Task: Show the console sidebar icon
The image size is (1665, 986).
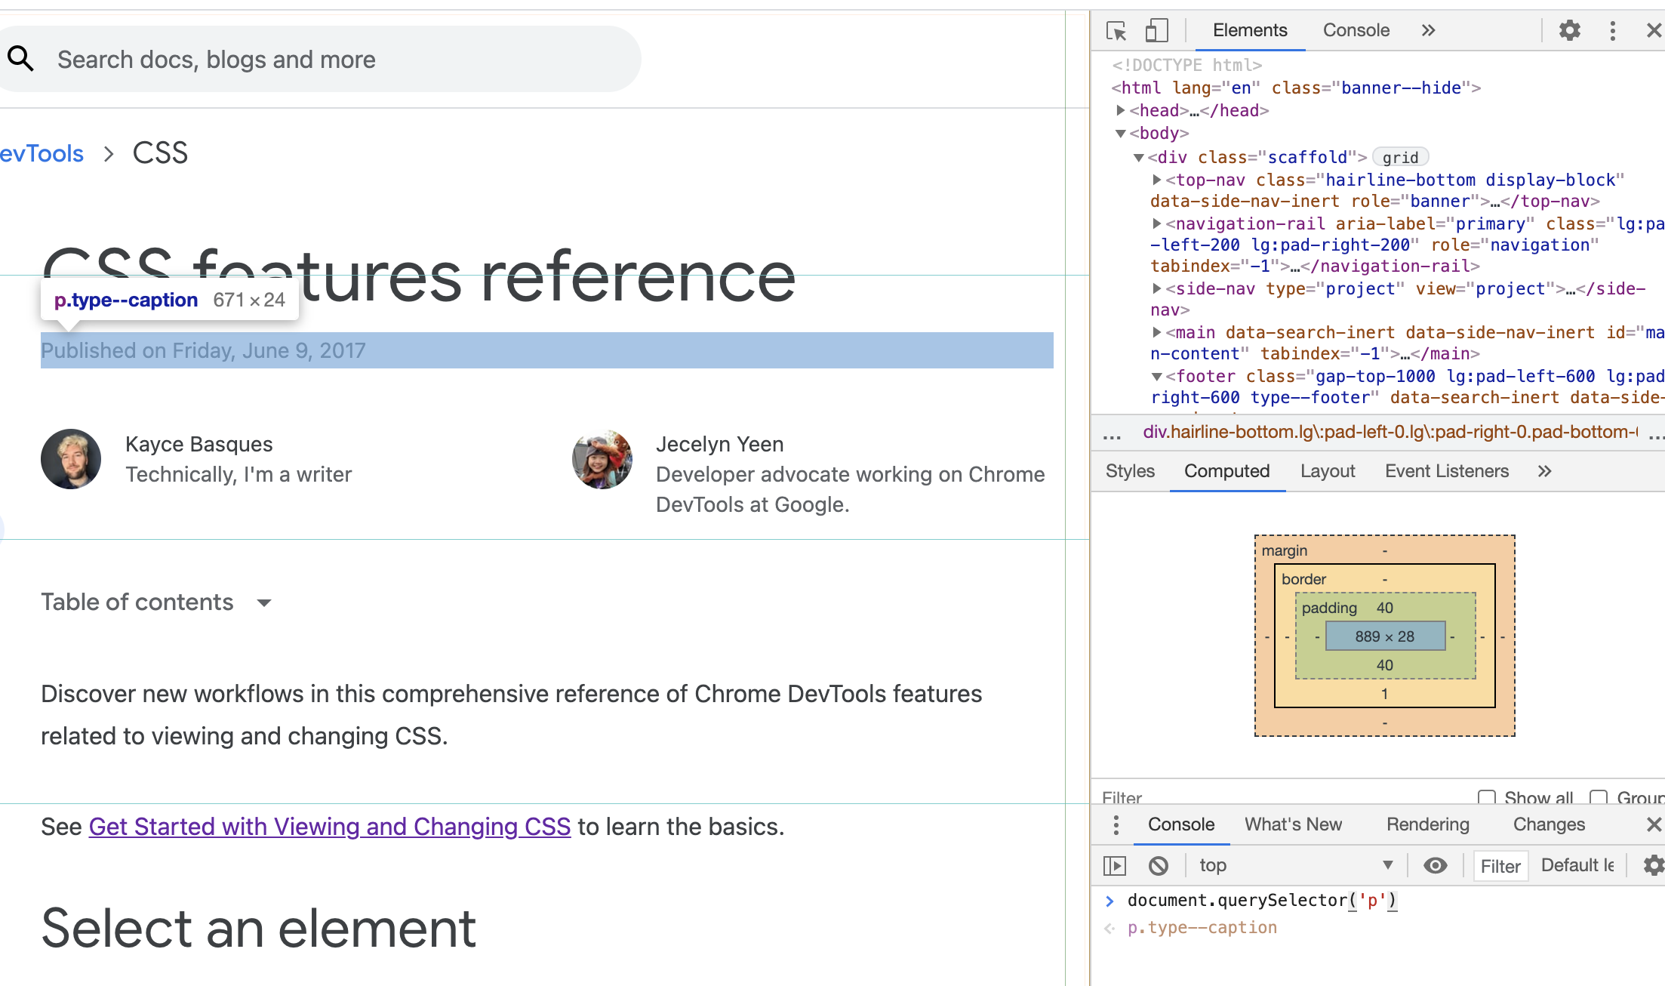Action: (1115, 865)
